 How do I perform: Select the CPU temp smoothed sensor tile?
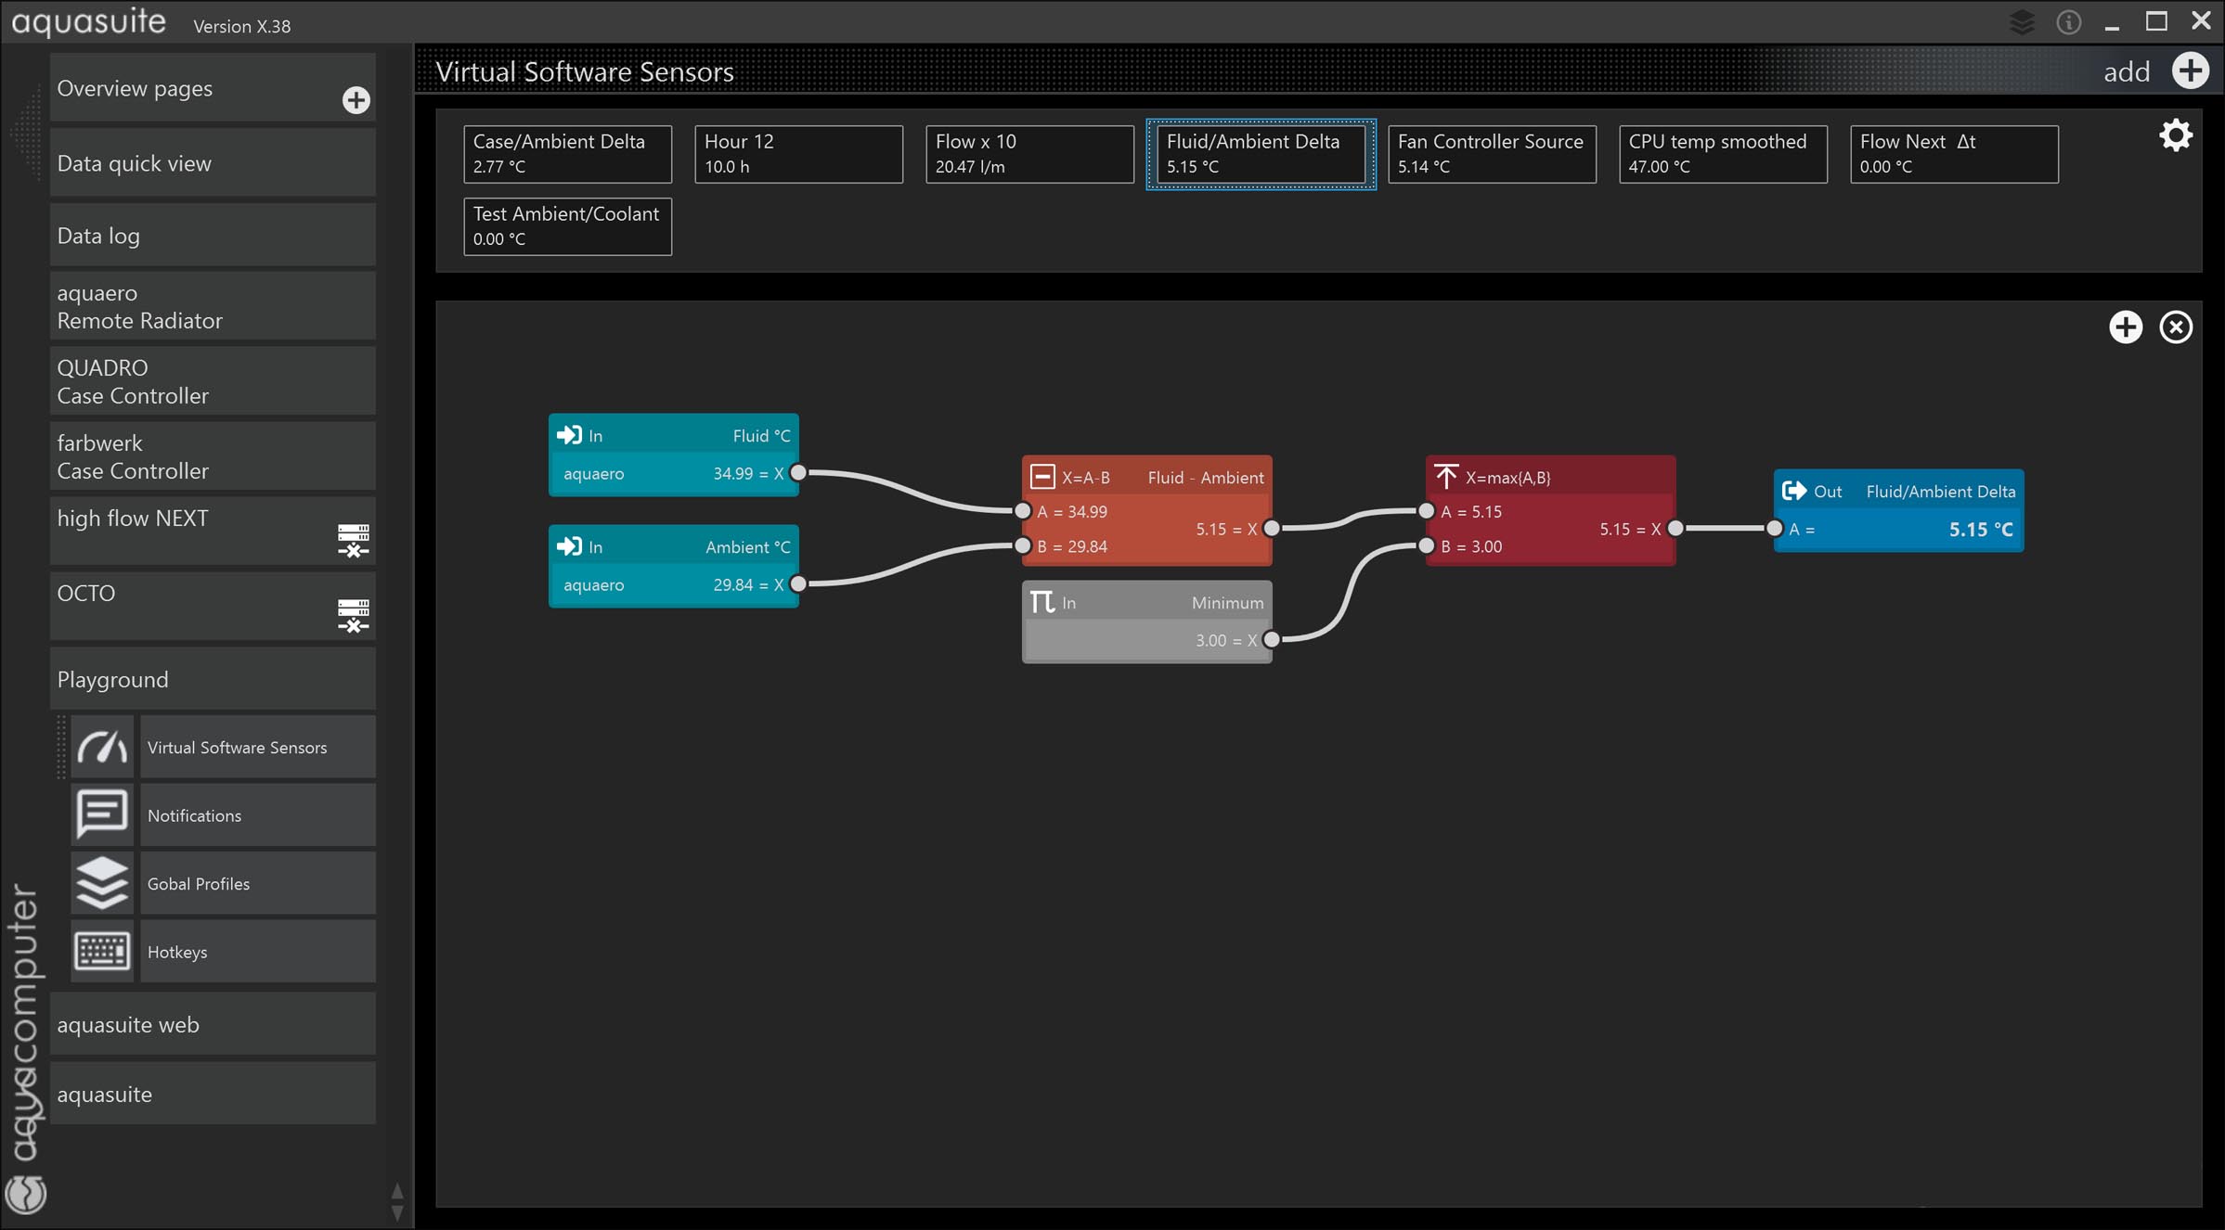pos(1722,154)
